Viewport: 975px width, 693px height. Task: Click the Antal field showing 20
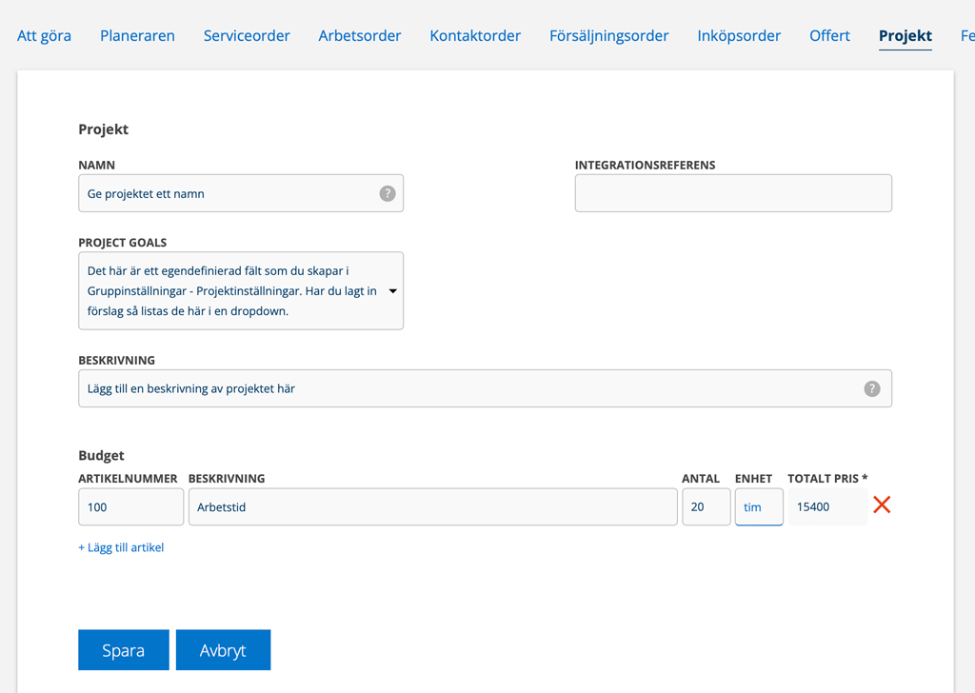coord(706,507)
